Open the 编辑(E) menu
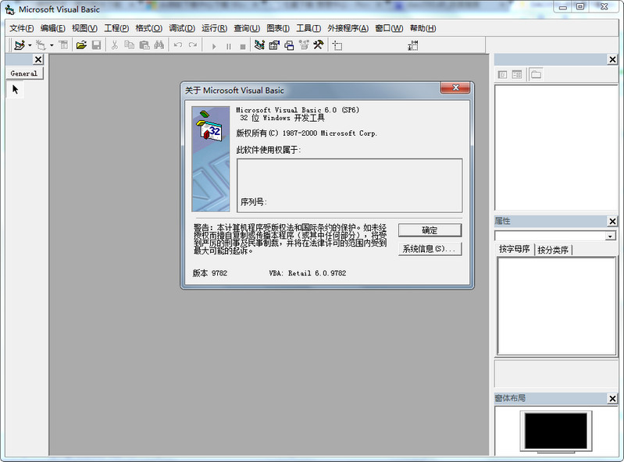The height and width of the screenshot is (462, 624). point(53,28)
